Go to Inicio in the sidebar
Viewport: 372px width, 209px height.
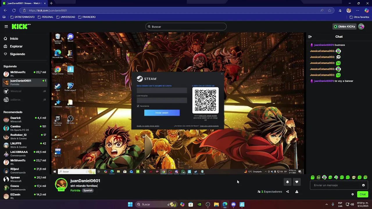[25, 39]
